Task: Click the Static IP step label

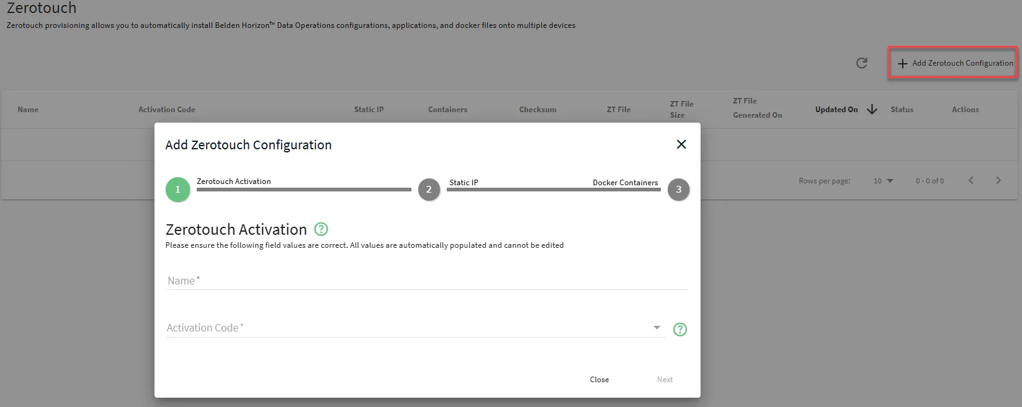Action: (x=464, y=183)
